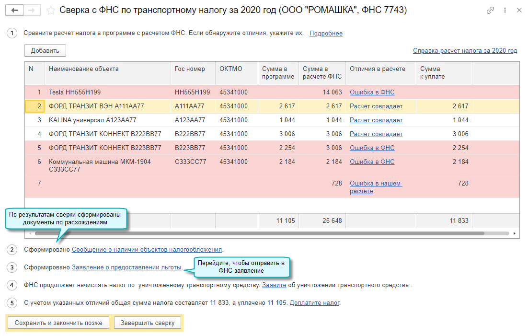
Task: Open Расчет совпадает link for KALINA row
Action: (376, 120)
